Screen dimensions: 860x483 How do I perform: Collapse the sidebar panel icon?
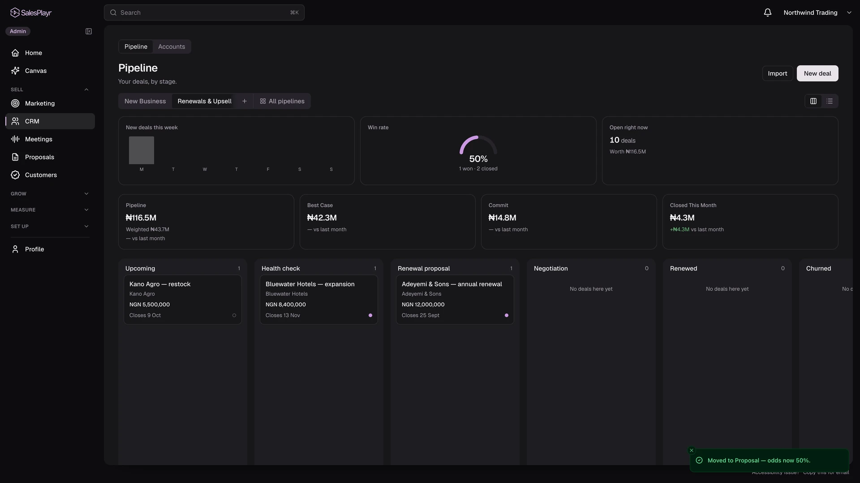[x=89, y=31]
